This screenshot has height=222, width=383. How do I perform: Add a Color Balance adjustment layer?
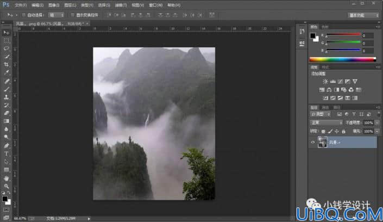point(329,90)
